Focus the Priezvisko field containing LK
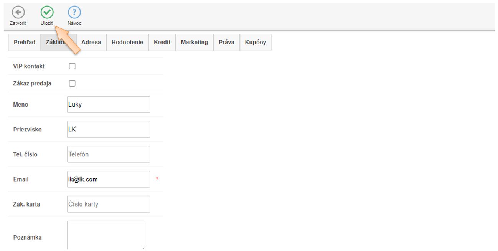The width and height of the screenshot is (498, 251). [x=108, y=130]
